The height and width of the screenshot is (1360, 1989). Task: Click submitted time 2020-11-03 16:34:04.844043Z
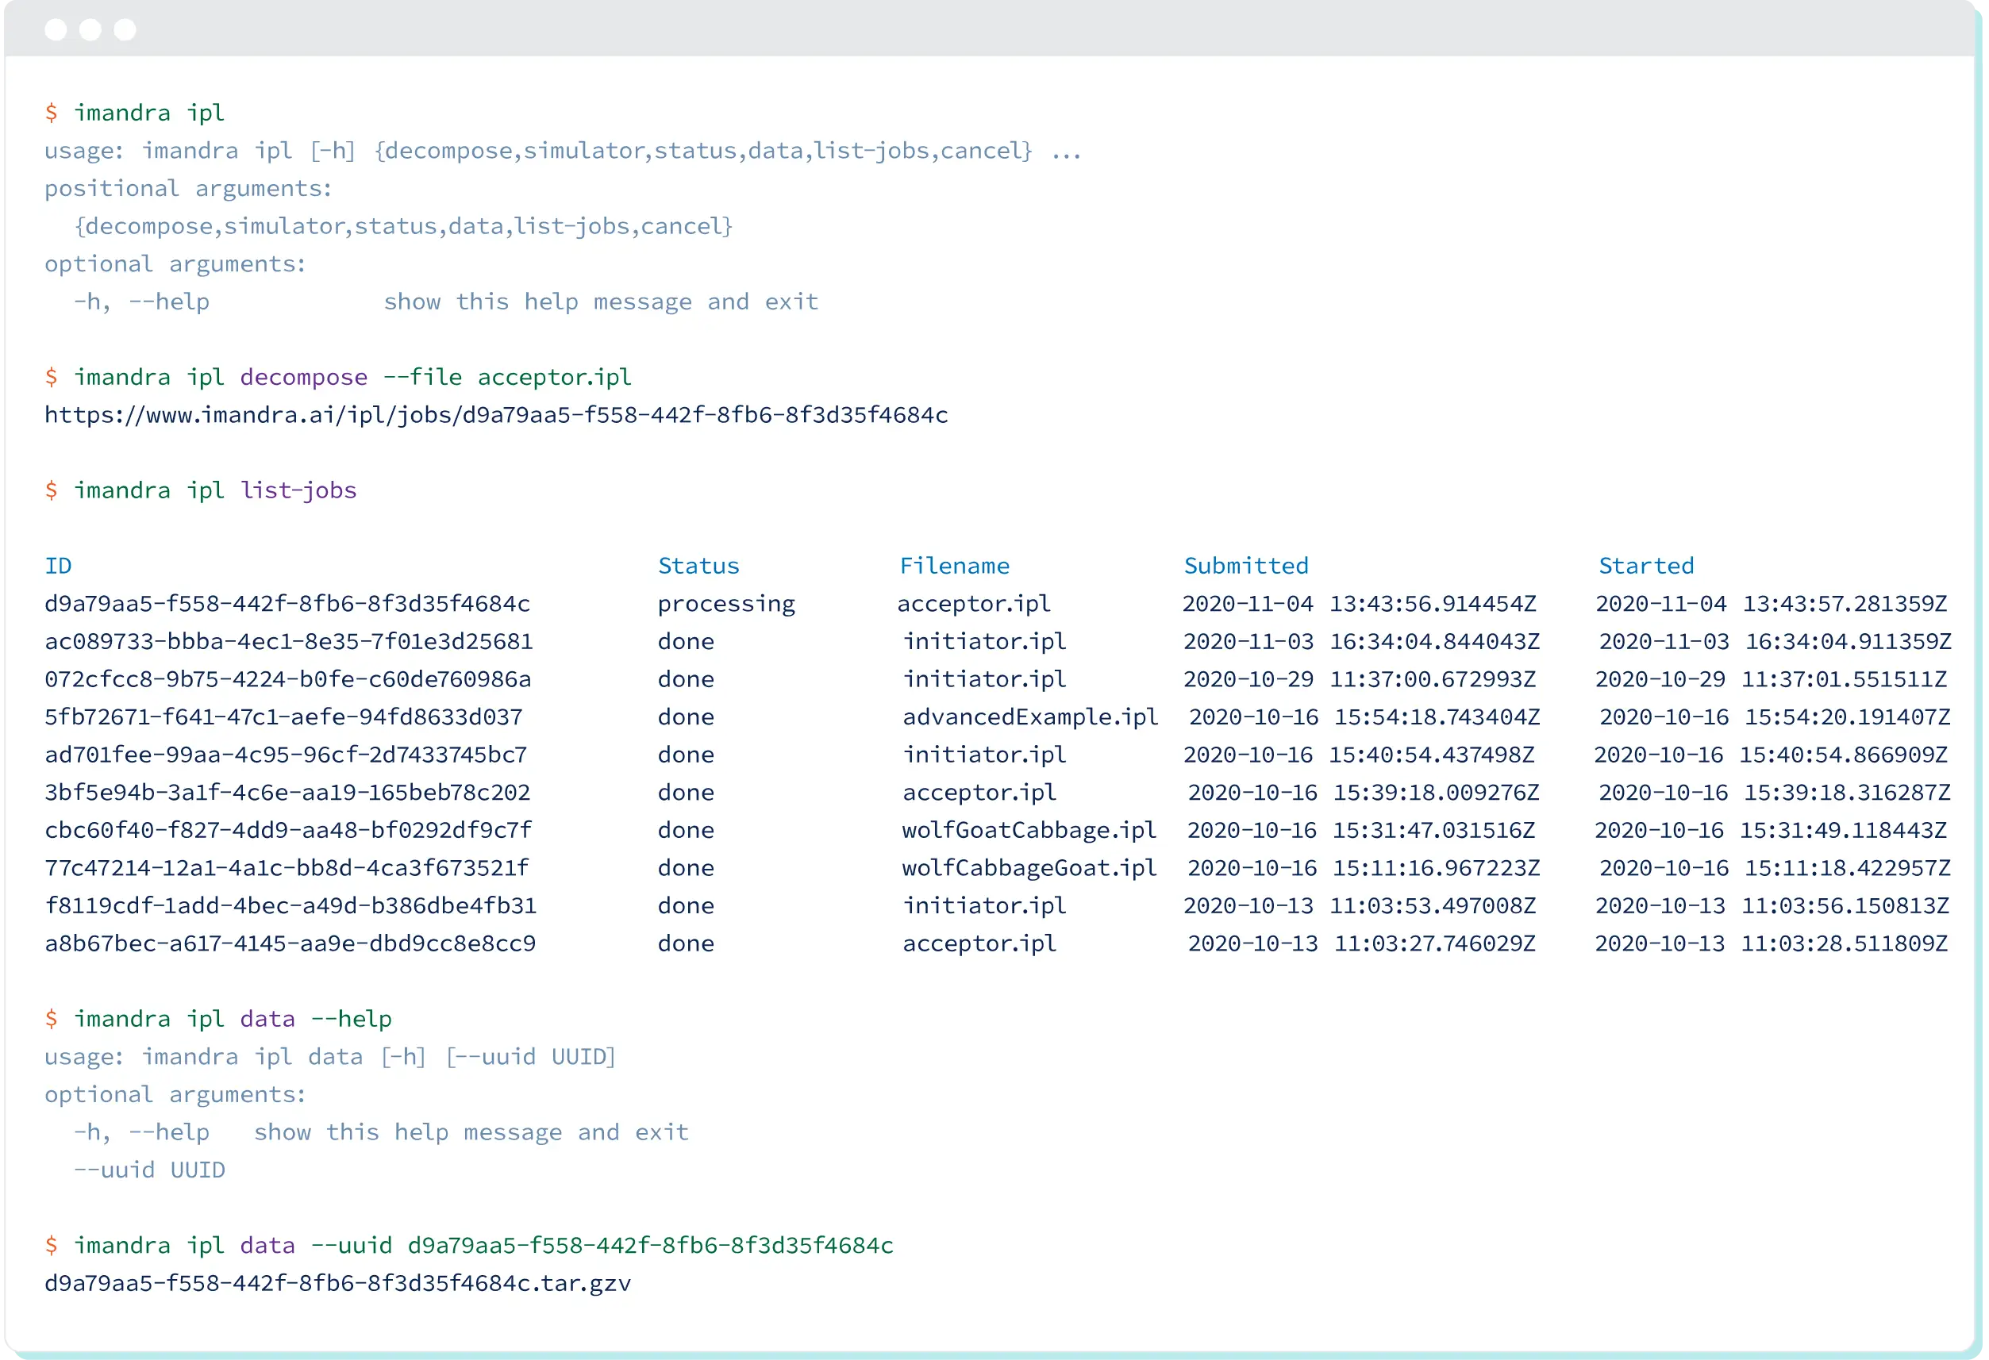click(1362, 641)
